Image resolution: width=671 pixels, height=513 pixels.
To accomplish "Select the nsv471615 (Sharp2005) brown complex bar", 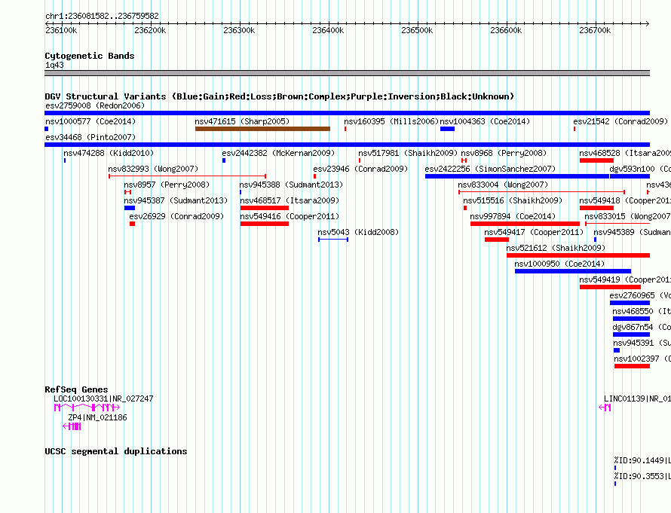I will pos(263,129).
